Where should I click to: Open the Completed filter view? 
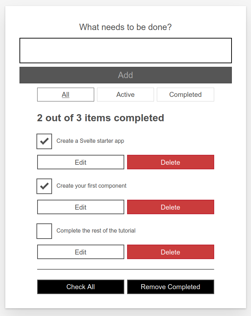[x=185, y=94]
